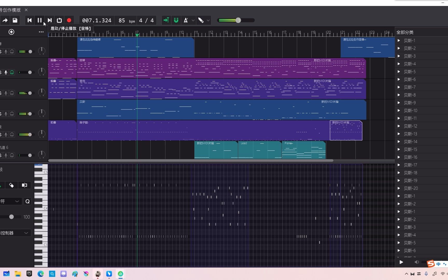Select the pencil draw tool in the top toolbar
Viewport: 448px width, 280px height.
(x=201, y=20)
